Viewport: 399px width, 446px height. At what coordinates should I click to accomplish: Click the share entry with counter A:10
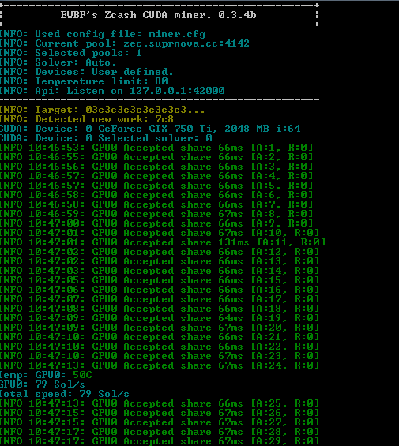pos(160,233)
